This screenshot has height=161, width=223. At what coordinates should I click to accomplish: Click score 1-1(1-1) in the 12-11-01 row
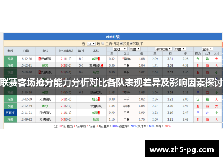pos(66,113)
